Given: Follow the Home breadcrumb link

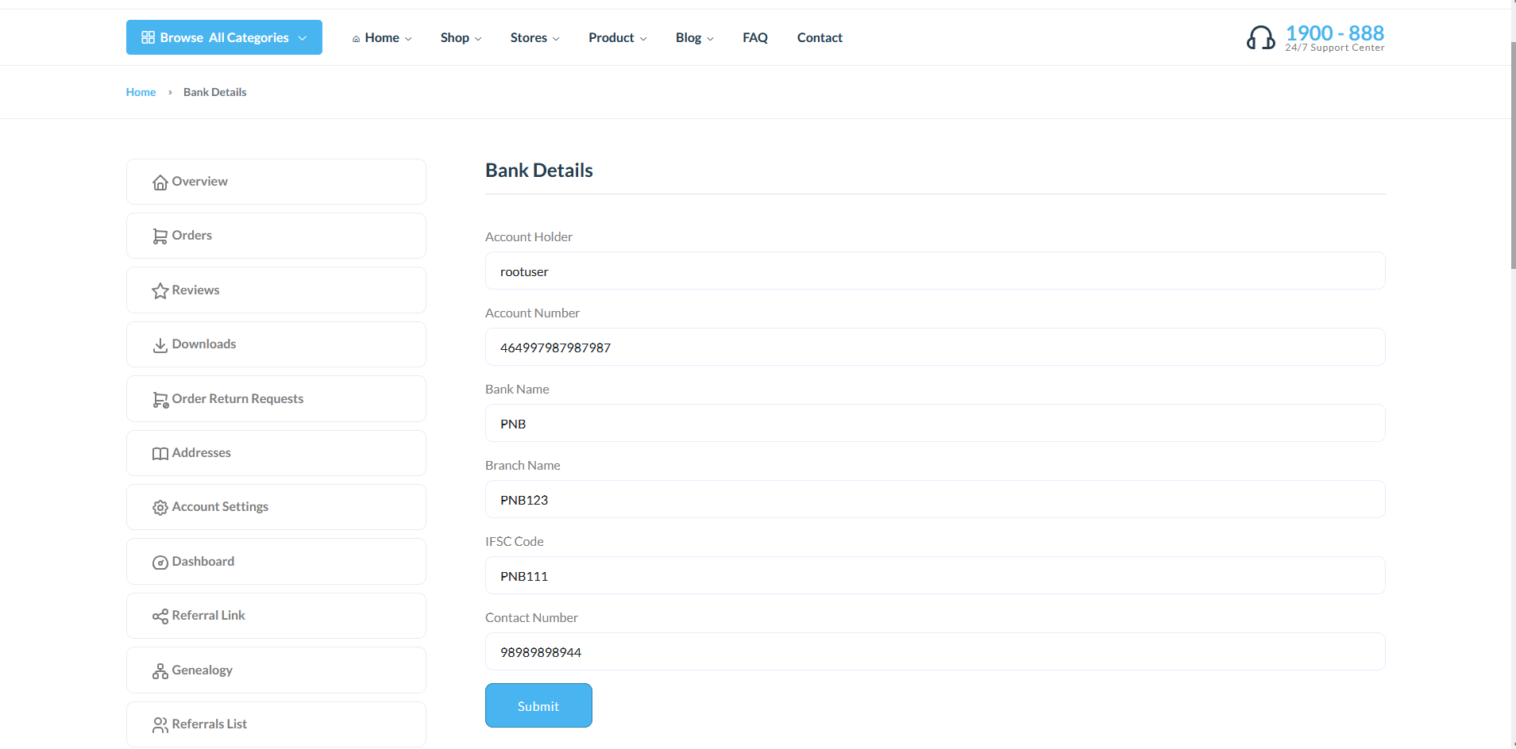Looking at the screenshot, I should pyautogui.click(x=141, y=91).
